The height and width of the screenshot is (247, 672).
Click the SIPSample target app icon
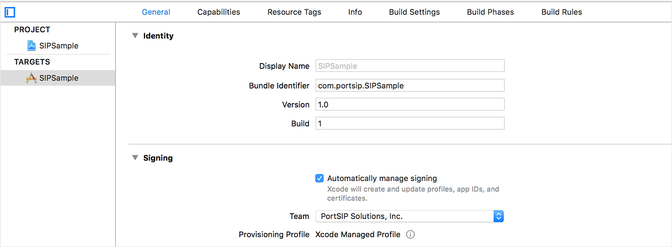tap(32, 78)
